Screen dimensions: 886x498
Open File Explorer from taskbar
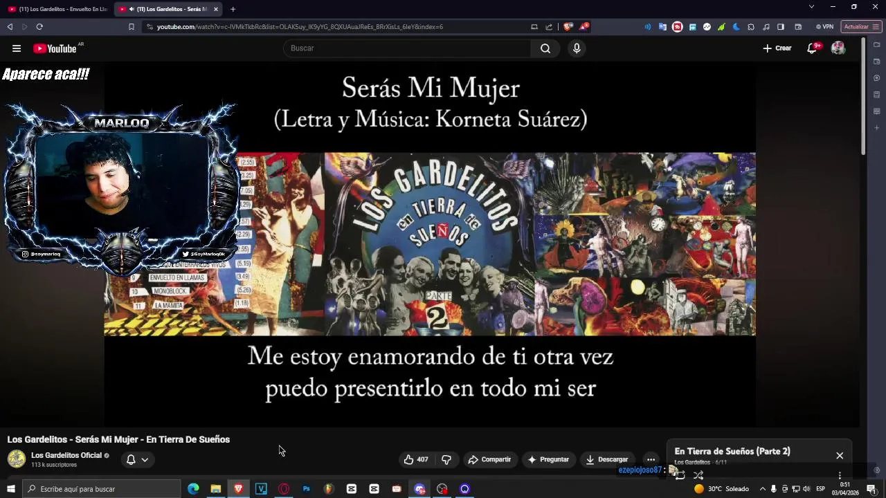216,489
